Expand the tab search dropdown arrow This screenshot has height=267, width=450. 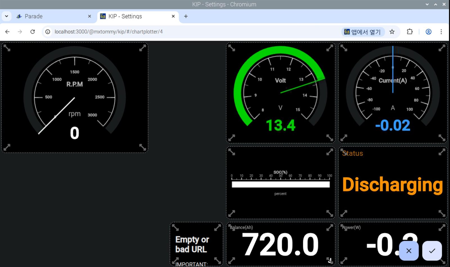6,16
